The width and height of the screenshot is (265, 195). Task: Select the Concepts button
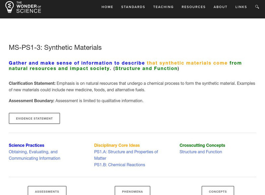[x=218, y=191]
